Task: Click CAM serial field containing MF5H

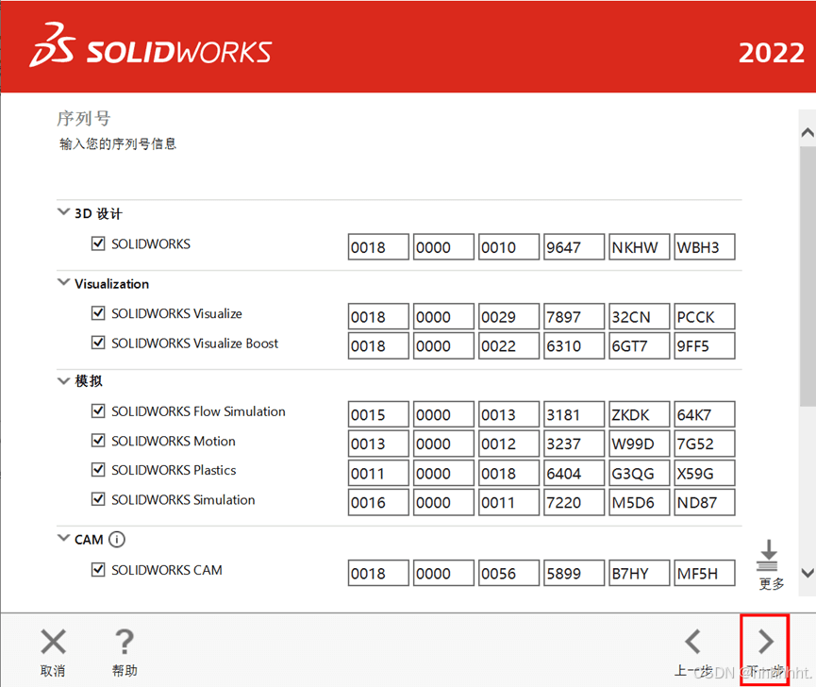Action: coord(705,573)
